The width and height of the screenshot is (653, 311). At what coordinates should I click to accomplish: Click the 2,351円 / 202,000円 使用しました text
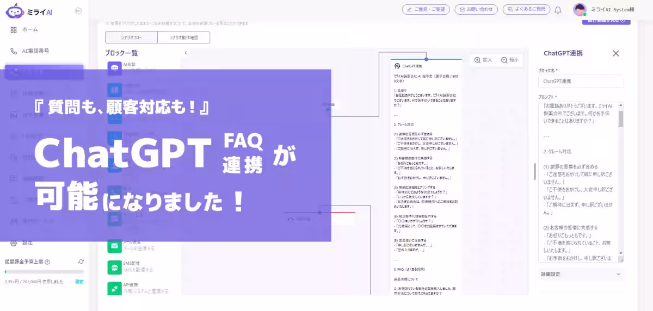click(x=34, y=282)
